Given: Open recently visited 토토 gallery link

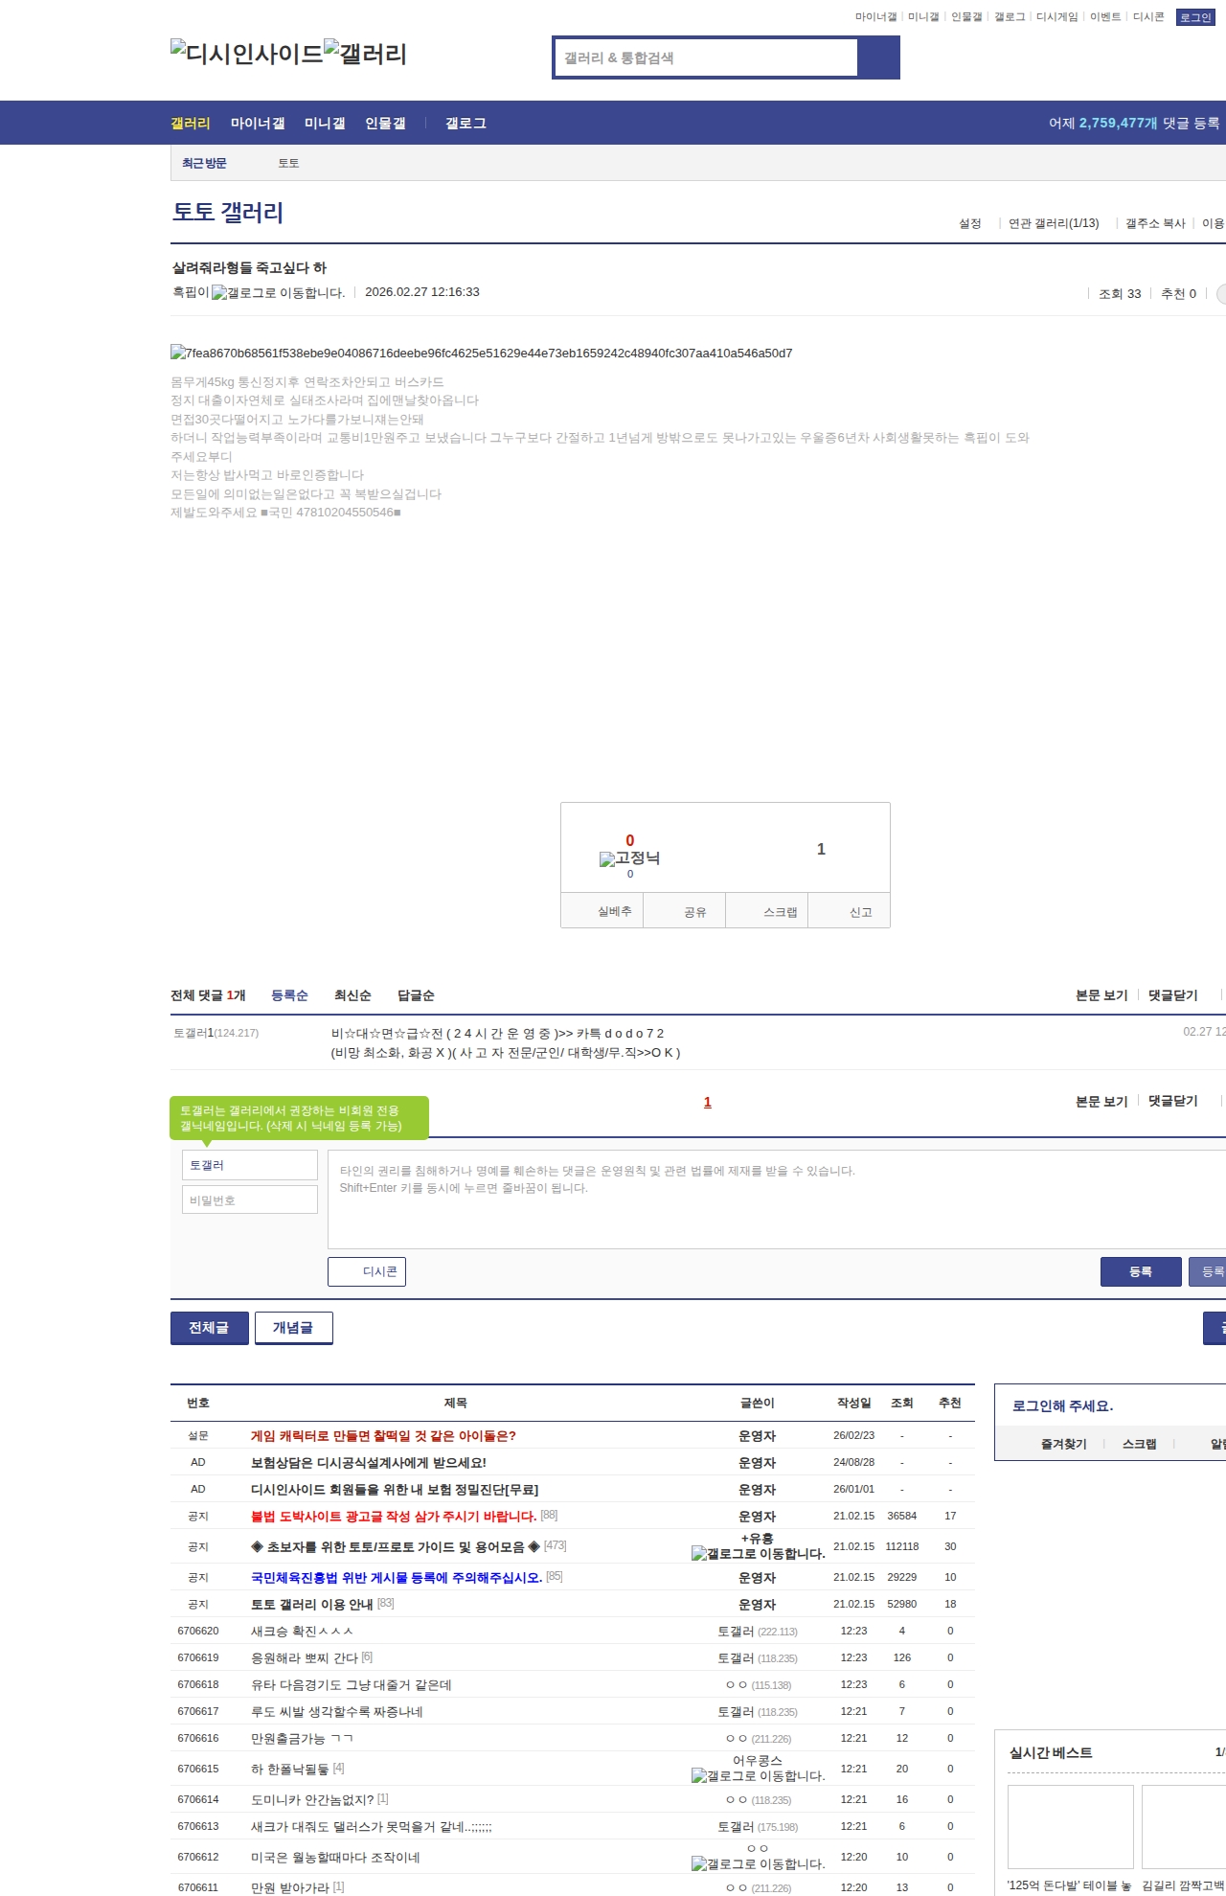Looking at the screenshot, I should point(288,163).
